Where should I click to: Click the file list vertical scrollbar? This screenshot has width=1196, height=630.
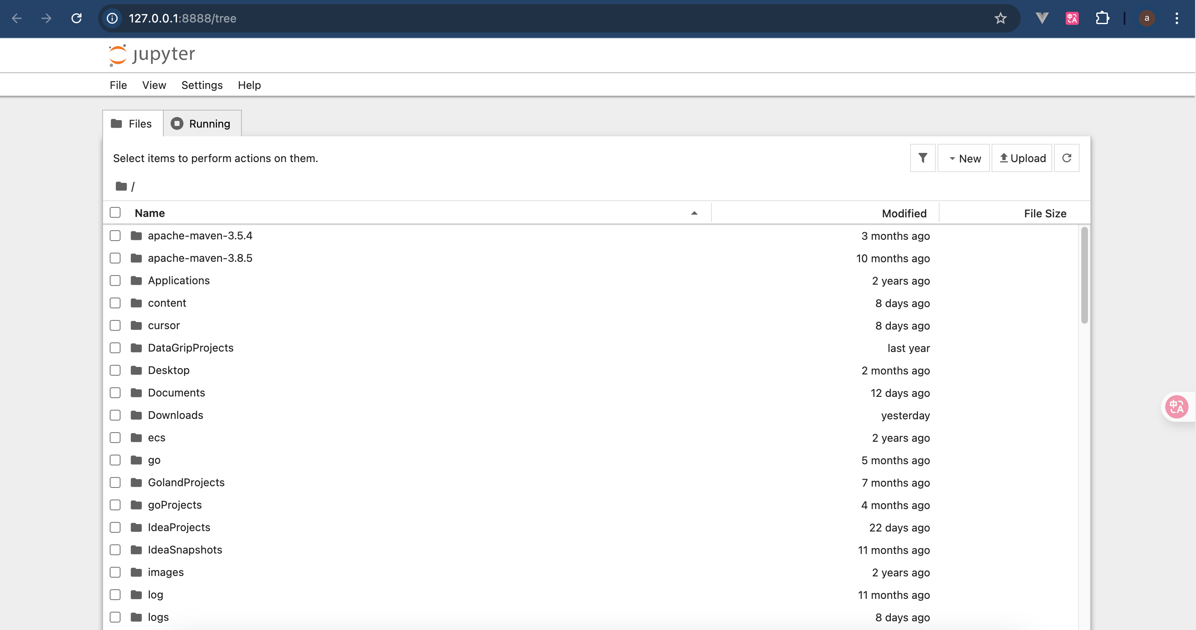click(1084, 275)
